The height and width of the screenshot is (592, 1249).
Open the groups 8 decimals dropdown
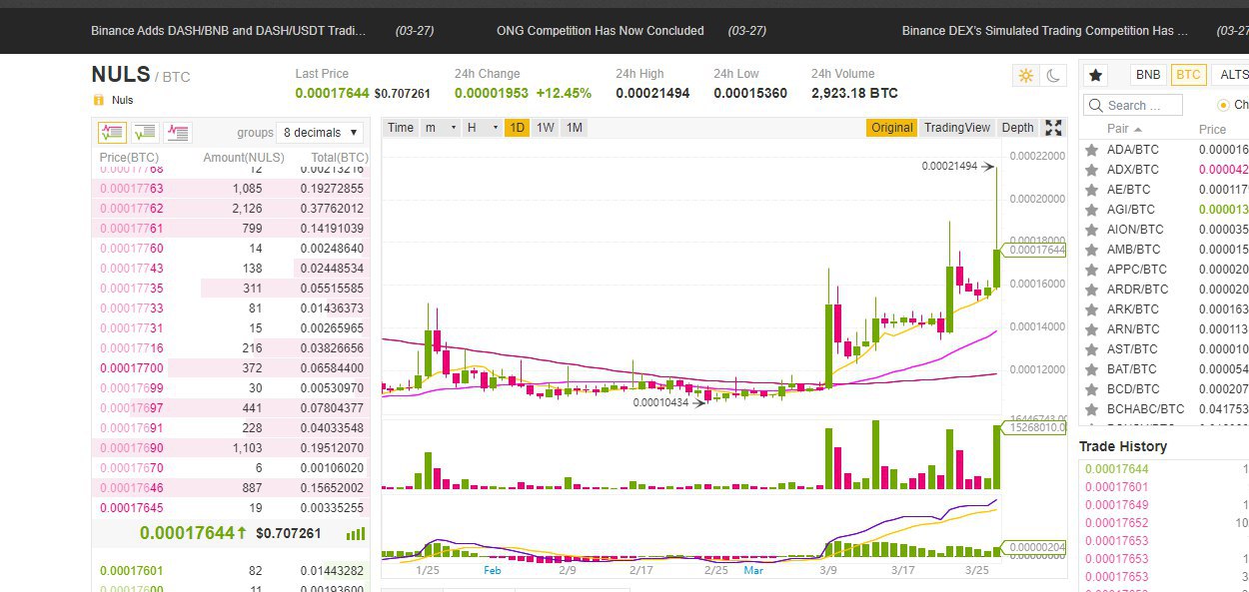(x=320, y=132)
